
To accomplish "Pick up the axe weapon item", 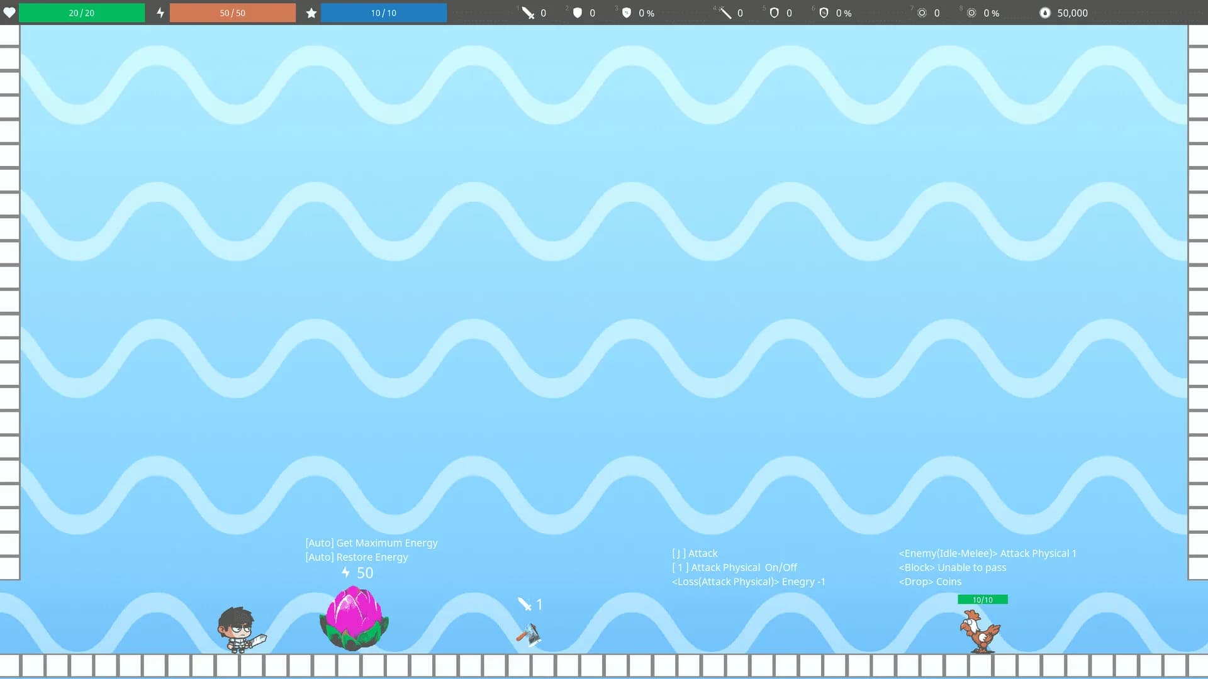I will coord(528,635).
